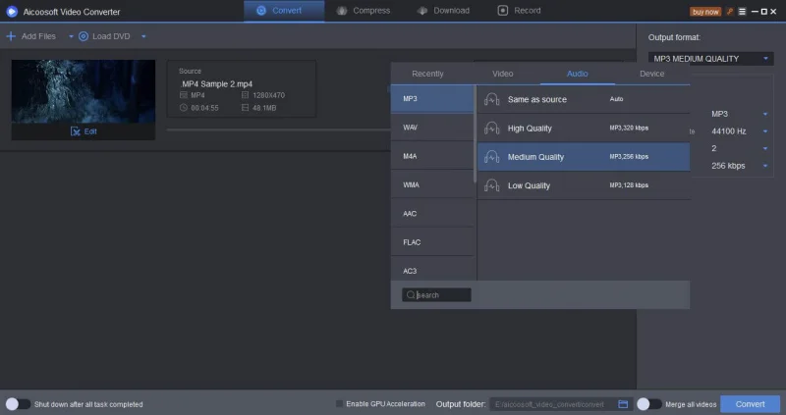Open the hamburger menu in title bar
Image resolution: width=786 pixels, height=415 pixels.
pyautogui.click(x=742, y=11)
